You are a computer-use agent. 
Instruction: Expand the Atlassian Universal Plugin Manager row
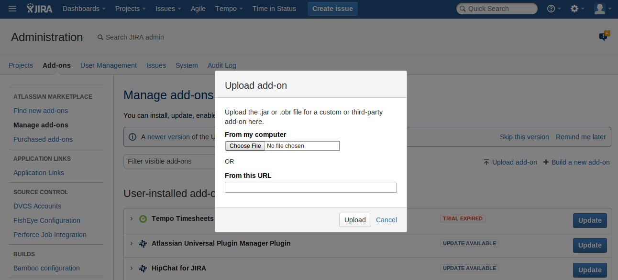pyautogui.click(x=132, y=243)
